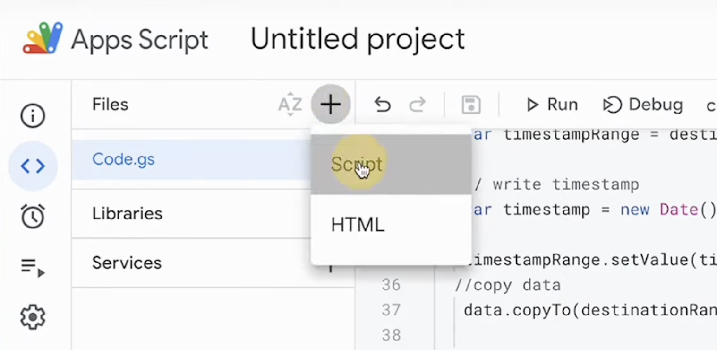Click the Libraries section header
717x350 pixels.
[x=127, y=213]
